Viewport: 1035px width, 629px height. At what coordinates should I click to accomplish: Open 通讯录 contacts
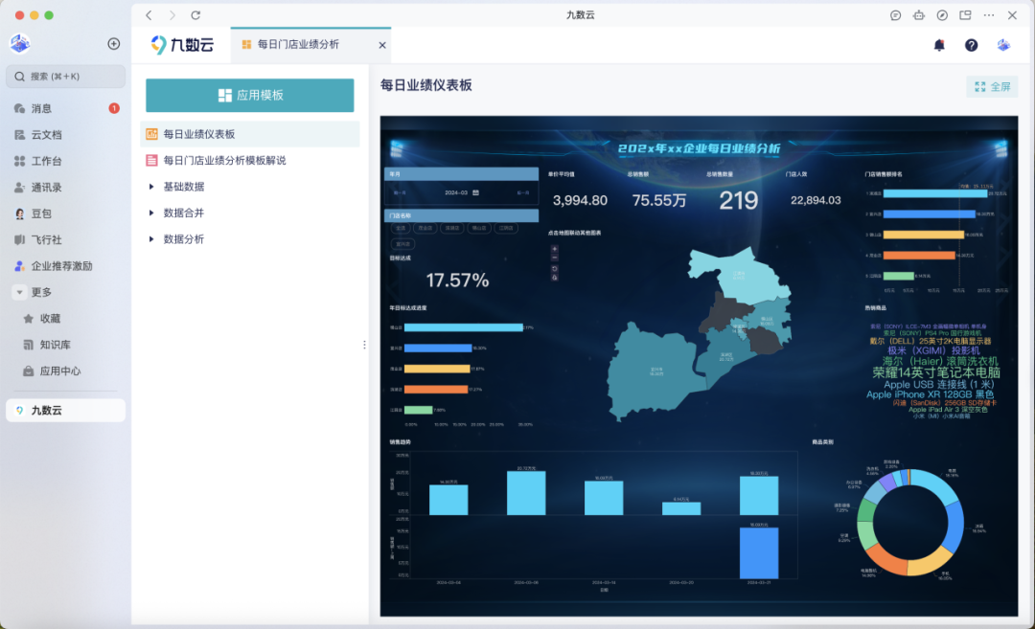pos(65,188)
